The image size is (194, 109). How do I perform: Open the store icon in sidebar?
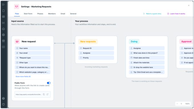3,41
